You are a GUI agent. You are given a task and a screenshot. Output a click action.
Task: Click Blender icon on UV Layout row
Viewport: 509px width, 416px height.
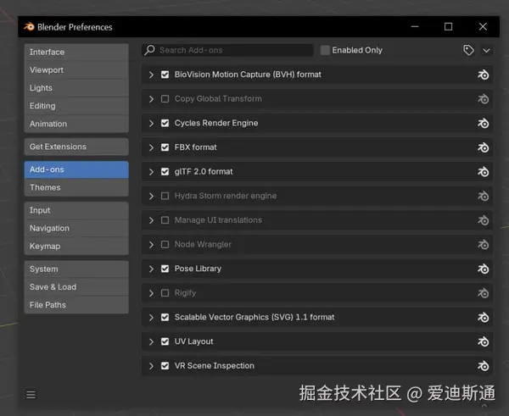[483, 341]
